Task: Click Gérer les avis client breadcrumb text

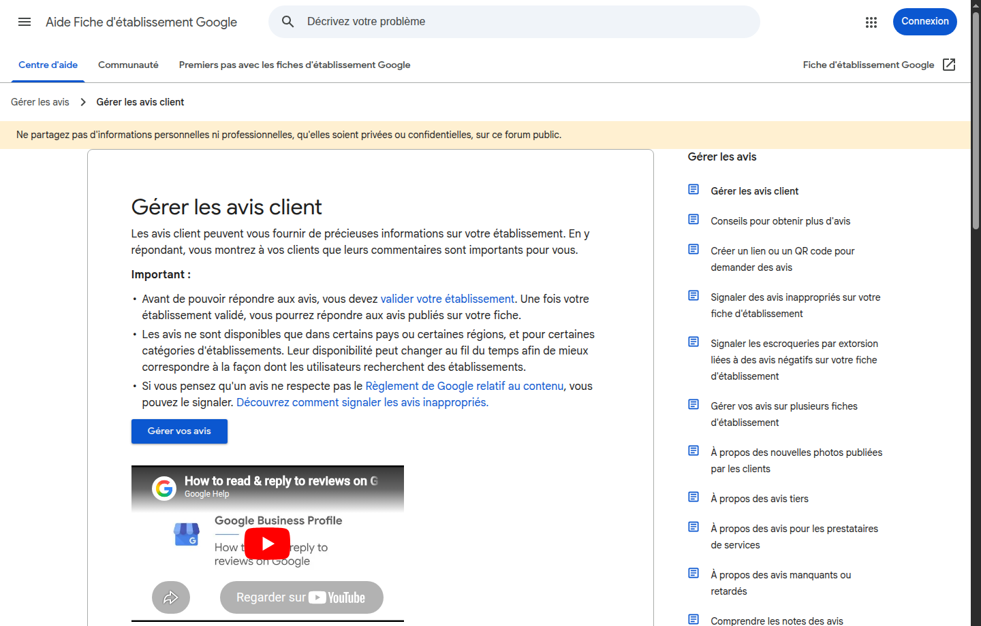Action: (x=140, y=102)
